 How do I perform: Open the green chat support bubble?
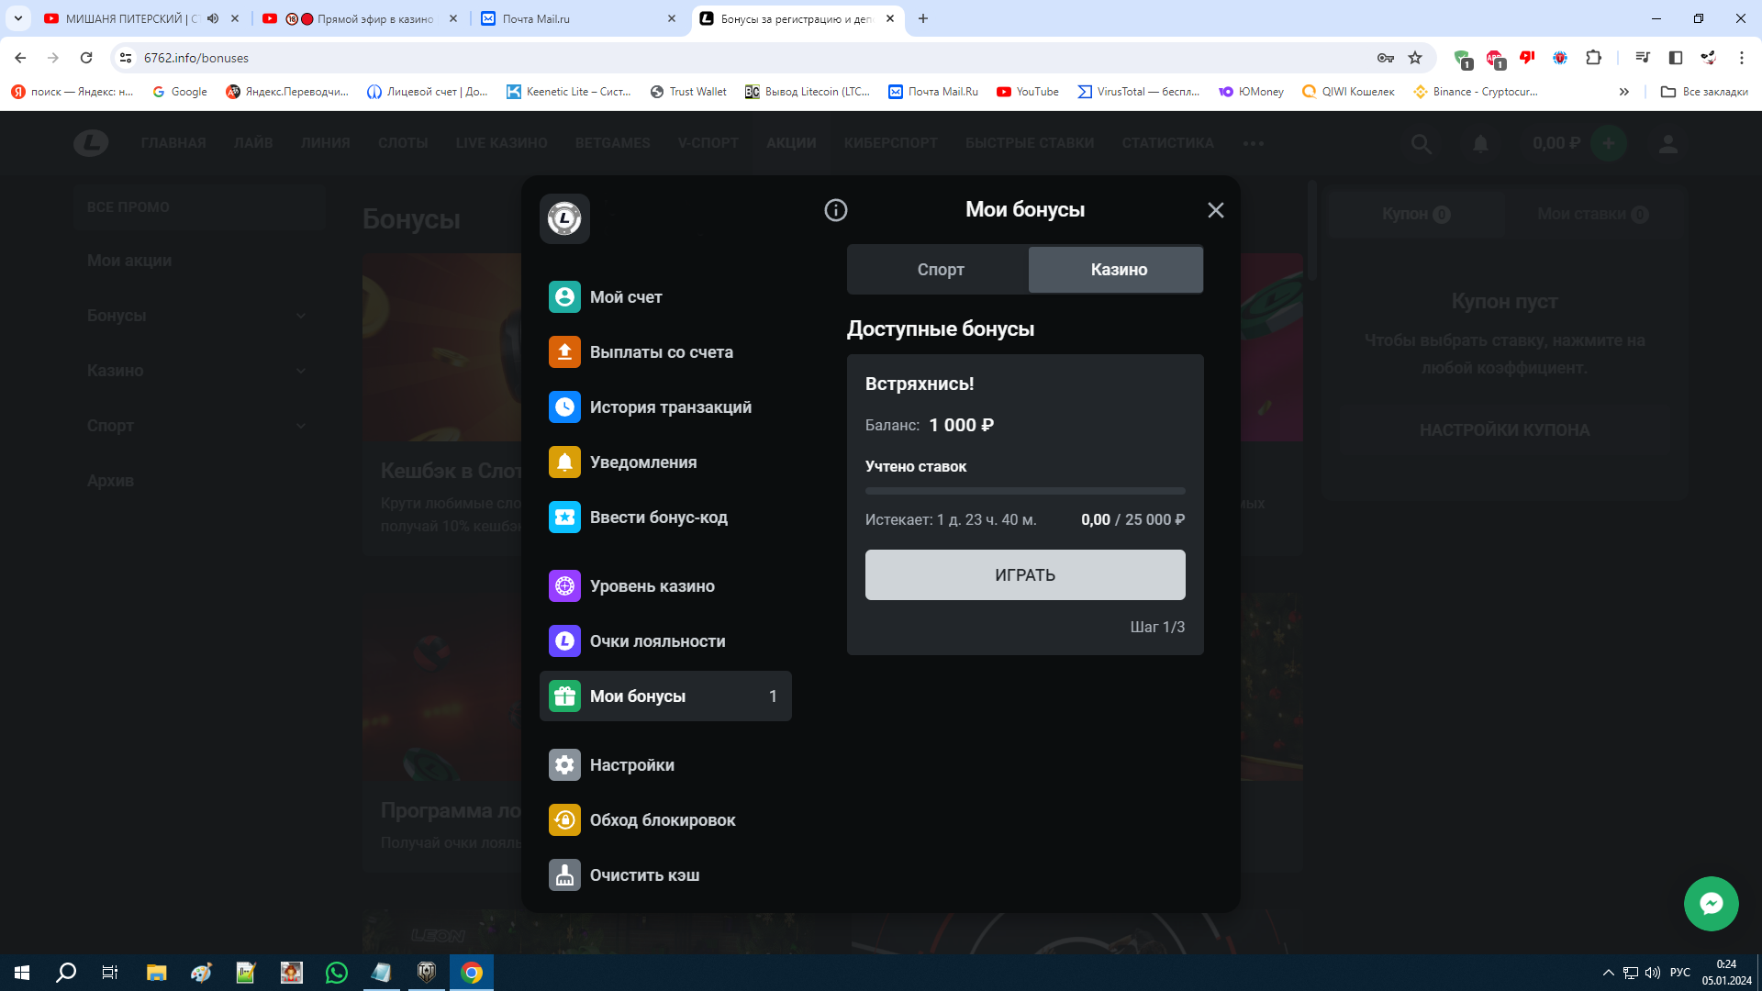(1711, 904)
